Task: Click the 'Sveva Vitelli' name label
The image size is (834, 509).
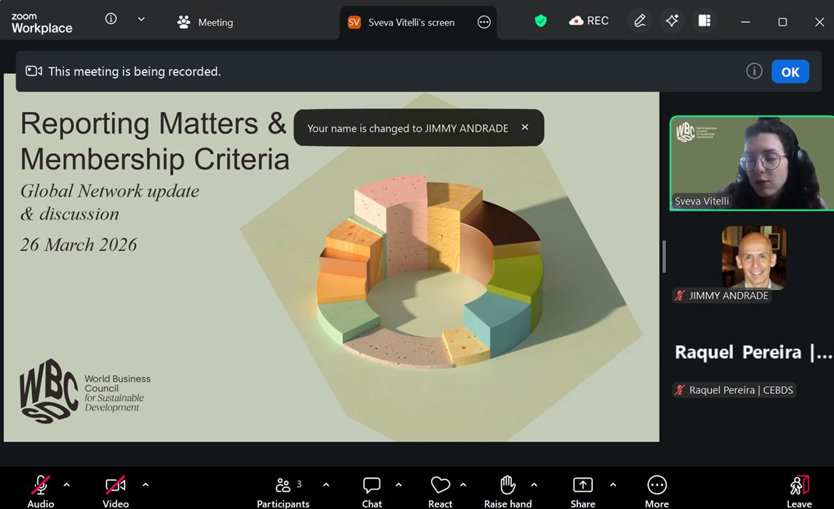Action: [x=702, y=200]
